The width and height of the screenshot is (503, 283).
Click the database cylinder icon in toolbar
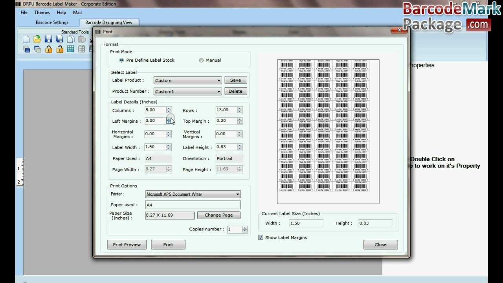[x=81, y=49]
